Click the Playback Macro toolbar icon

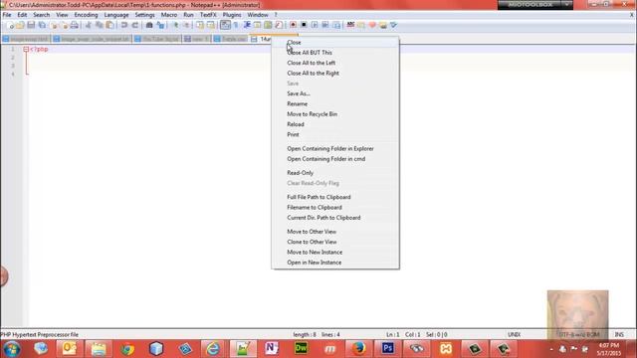(315, 25)
